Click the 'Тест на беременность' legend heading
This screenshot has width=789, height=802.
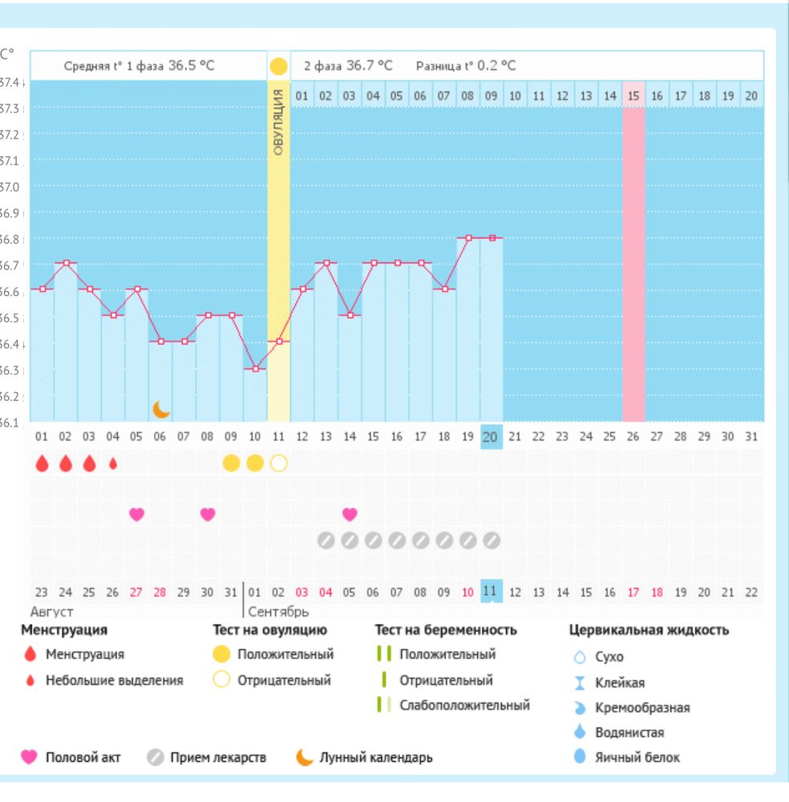446,630
